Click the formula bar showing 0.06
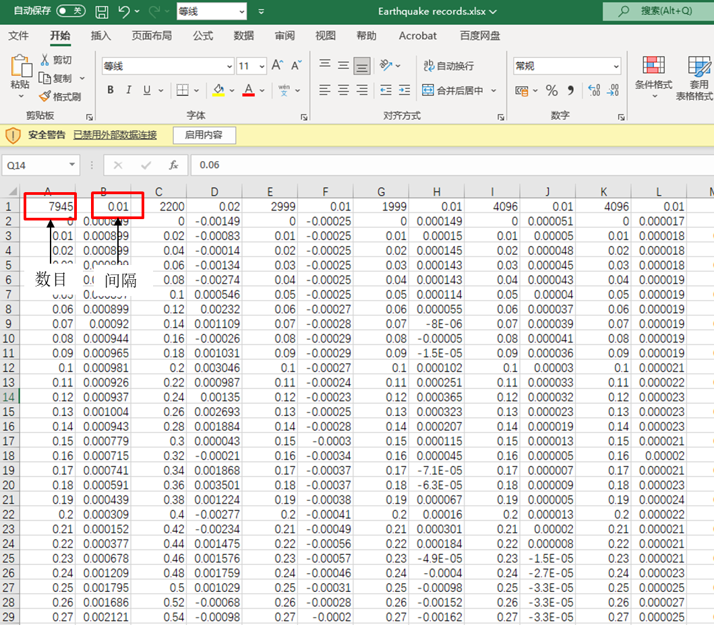This screenshot has height=625, width=714. click(451, 165)
